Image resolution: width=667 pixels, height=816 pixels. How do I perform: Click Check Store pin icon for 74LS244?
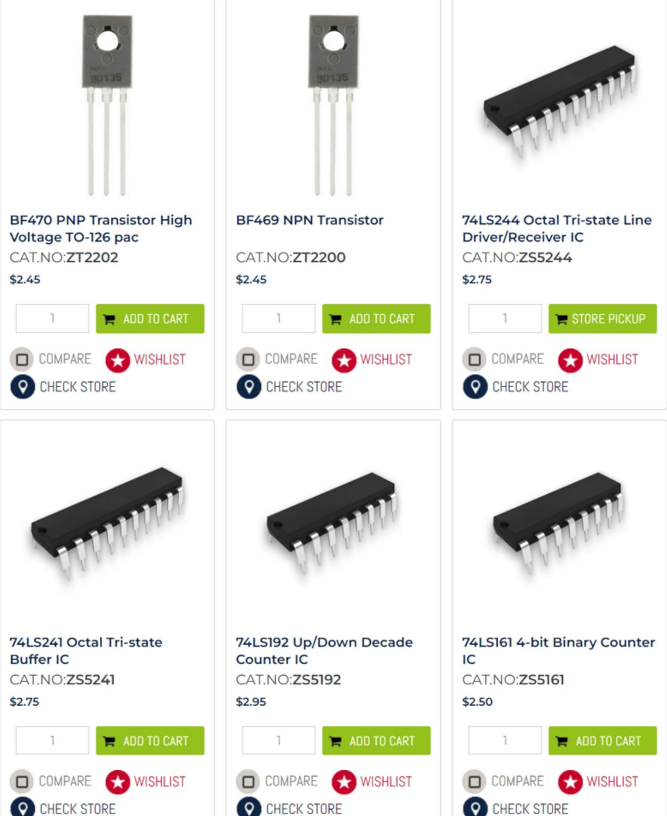[x=475, y=387]
